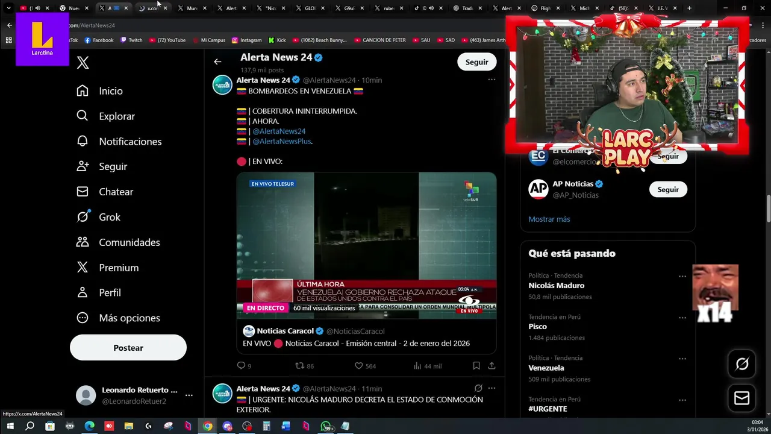Open options for the #URGENTE trend
The height and width of the screenshot is (434, 771).
682,400
